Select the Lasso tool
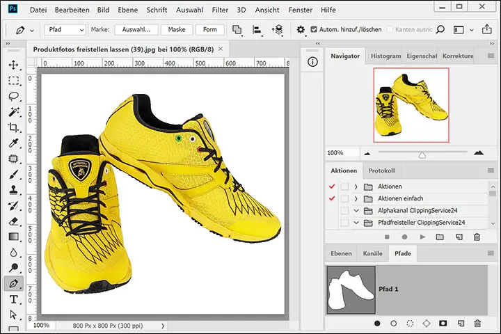The height and width of the screenshot is (334, 501). (13, 97)
